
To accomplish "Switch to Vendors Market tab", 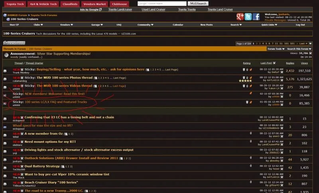I will (95, 4).
